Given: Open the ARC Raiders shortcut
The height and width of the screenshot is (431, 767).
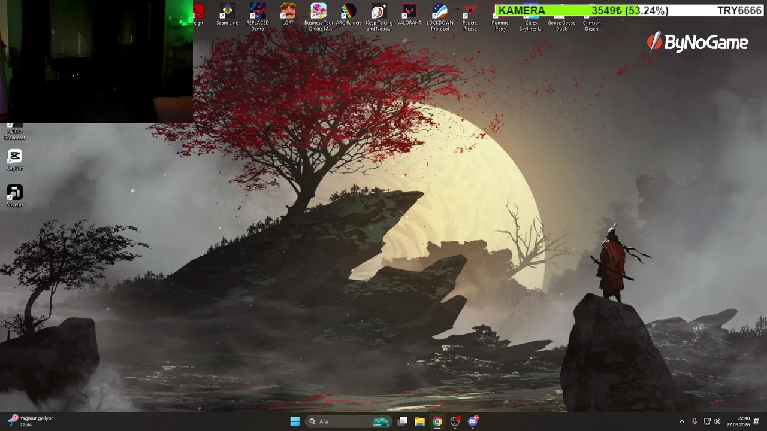Looking at the screenshot, I should coord(349,15).
